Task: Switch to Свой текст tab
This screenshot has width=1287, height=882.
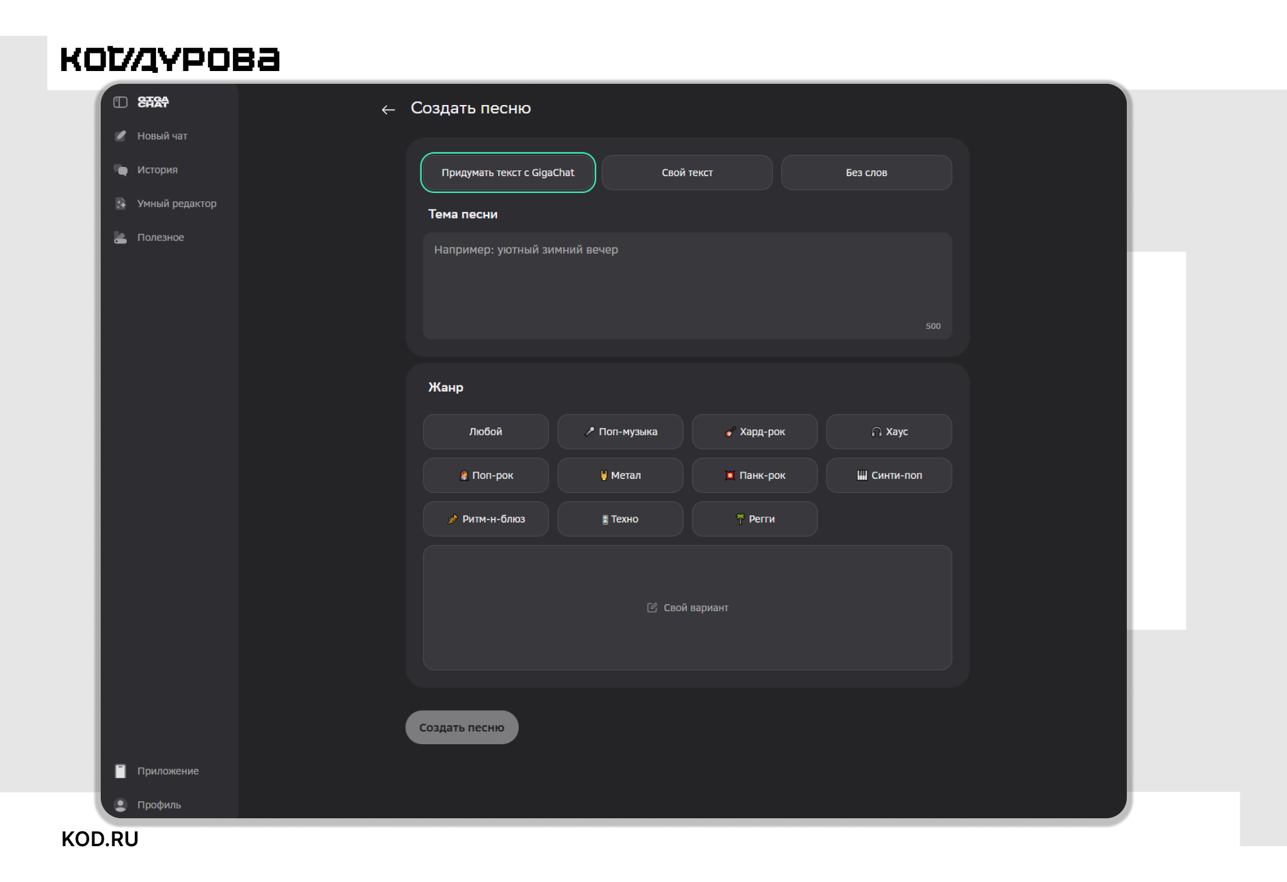Action: tap(687, 172)
